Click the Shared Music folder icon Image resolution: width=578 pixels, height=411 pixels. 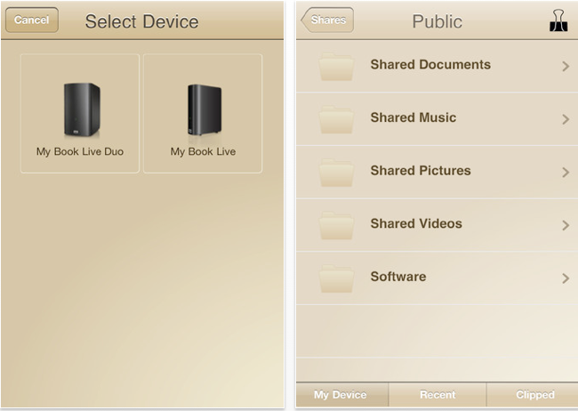(x=336, y=120)
